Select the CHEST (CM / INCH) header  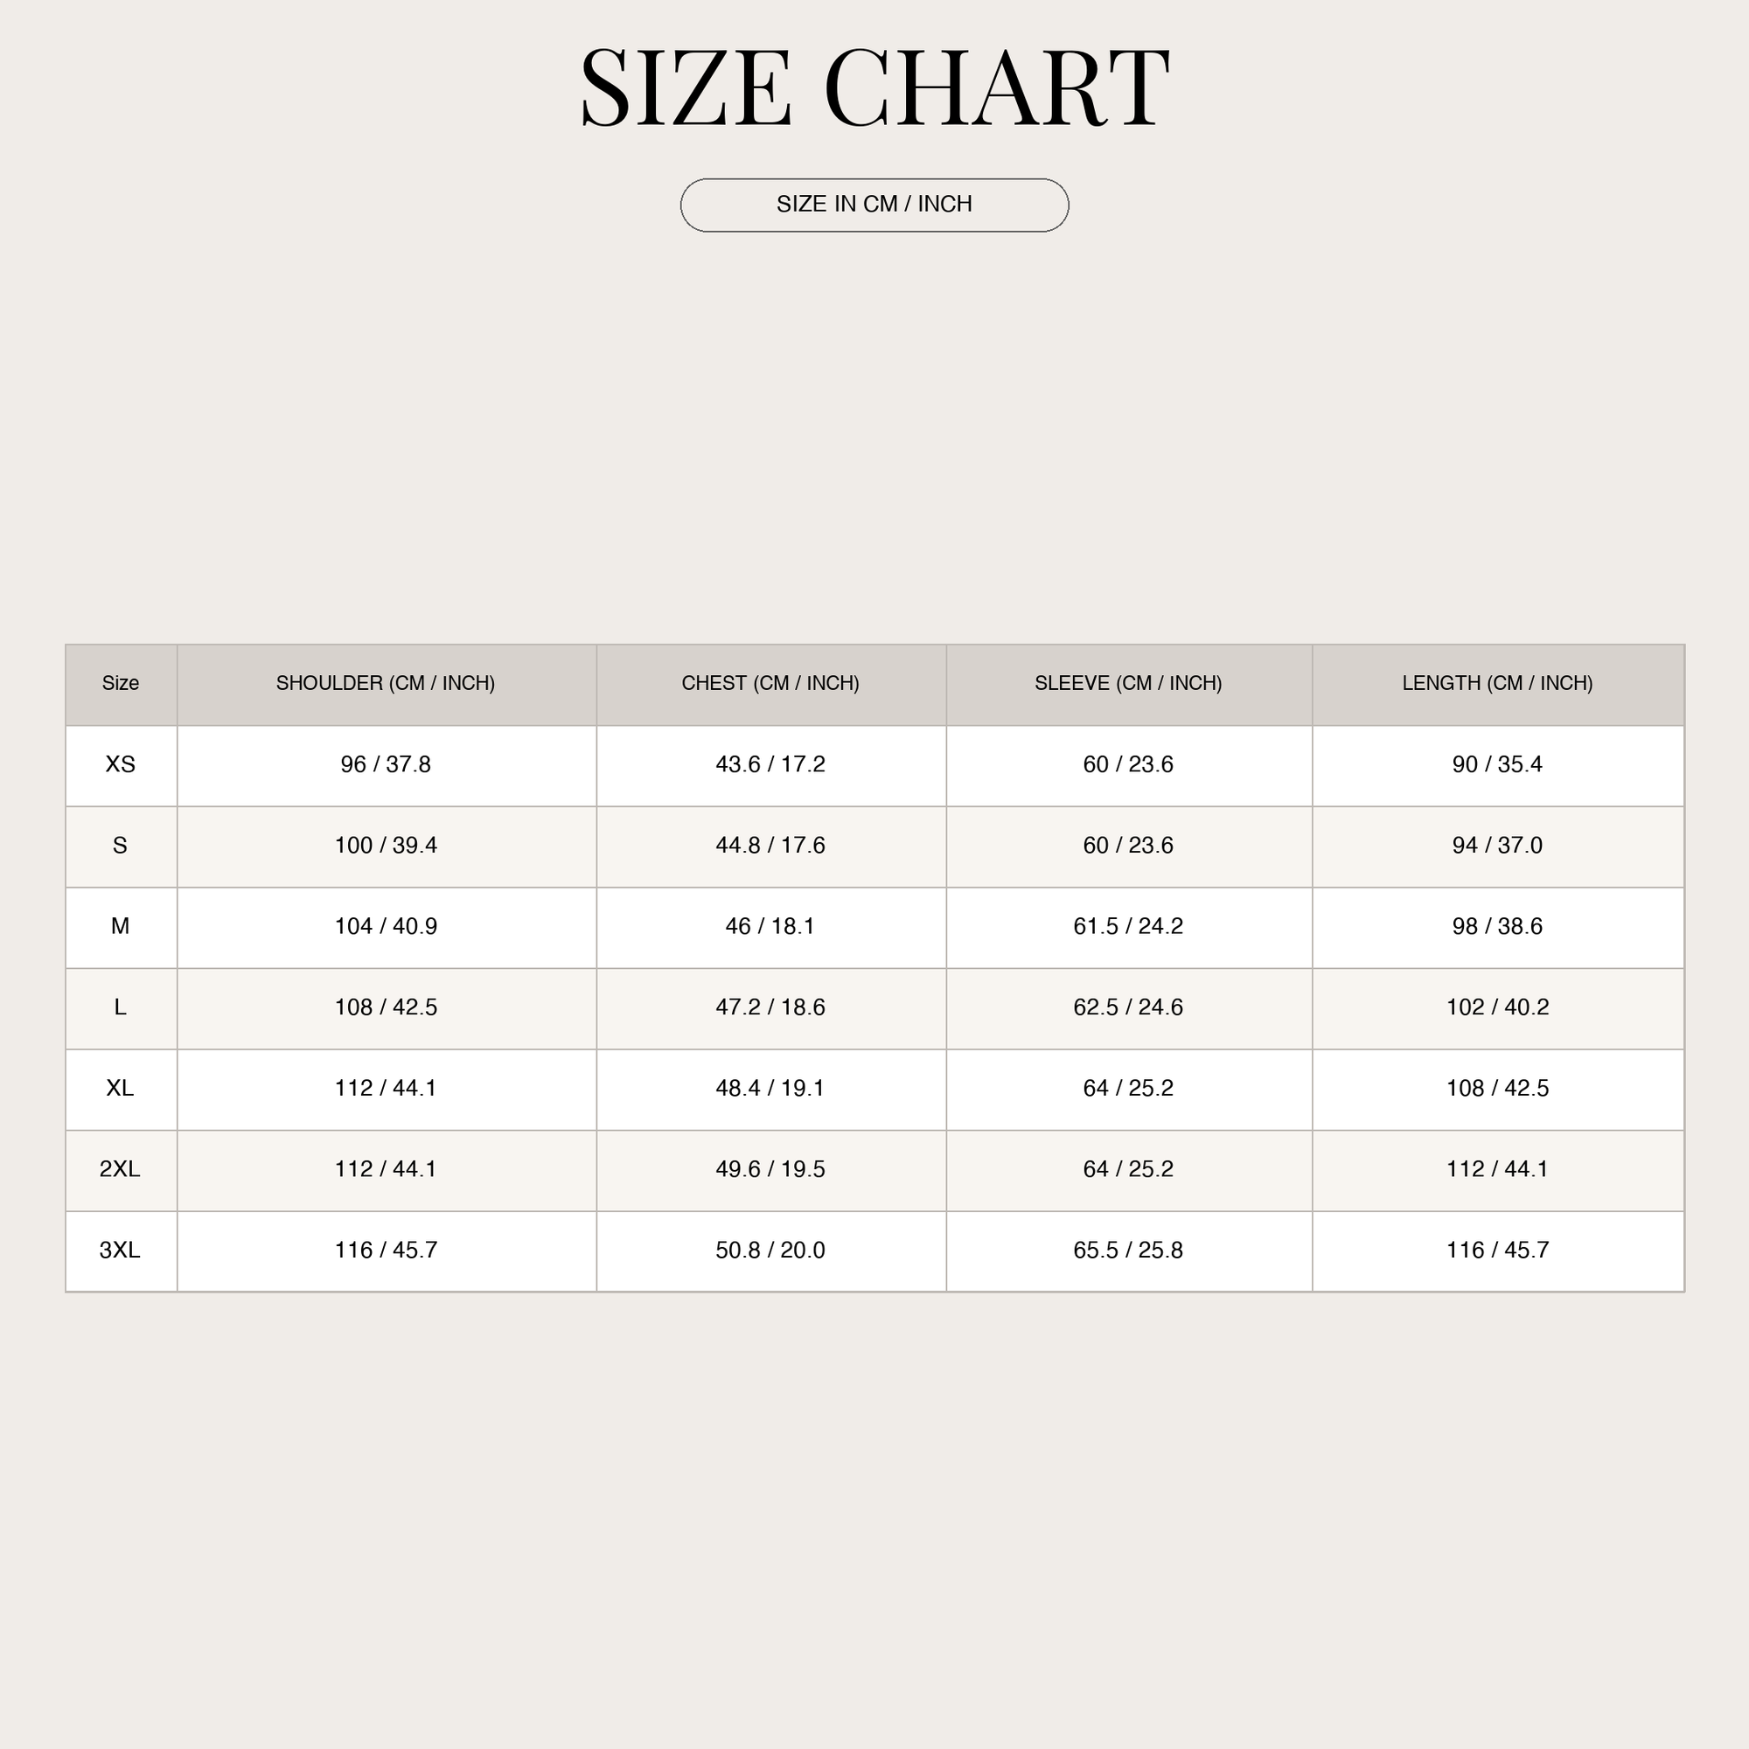(x=770, y=684)
